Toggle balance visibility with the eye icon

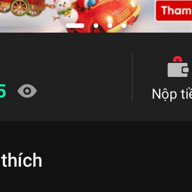[27, 91]
